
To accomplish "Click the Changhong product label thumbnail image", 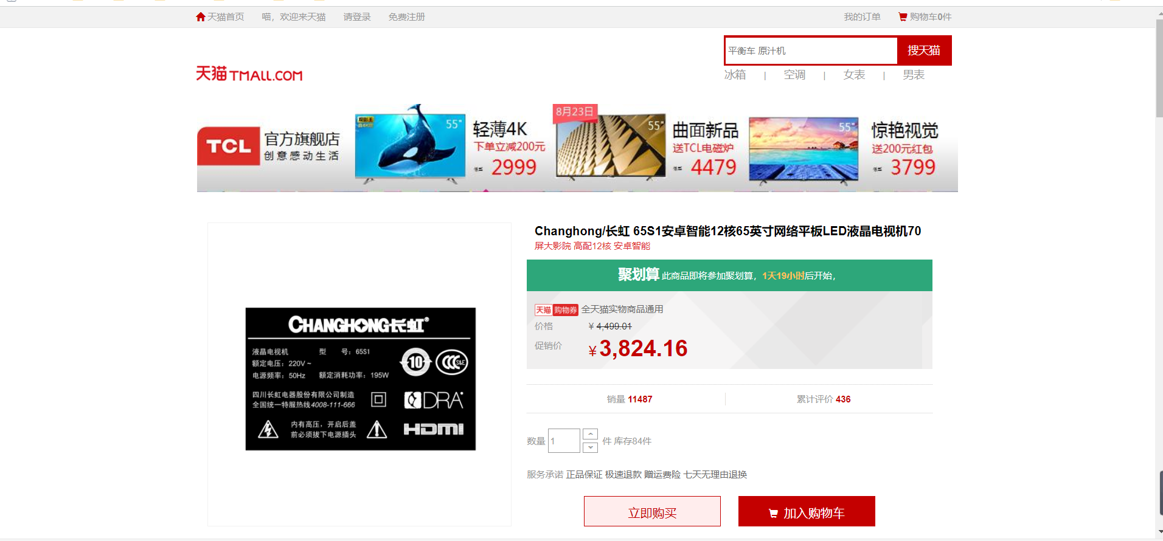I will point(360,379).
